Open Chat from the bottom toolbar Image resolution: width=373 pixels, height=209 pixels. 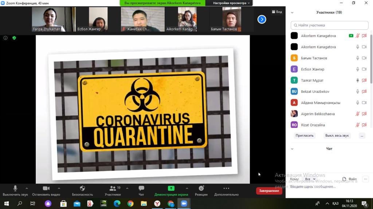click(x=141, y=191)
